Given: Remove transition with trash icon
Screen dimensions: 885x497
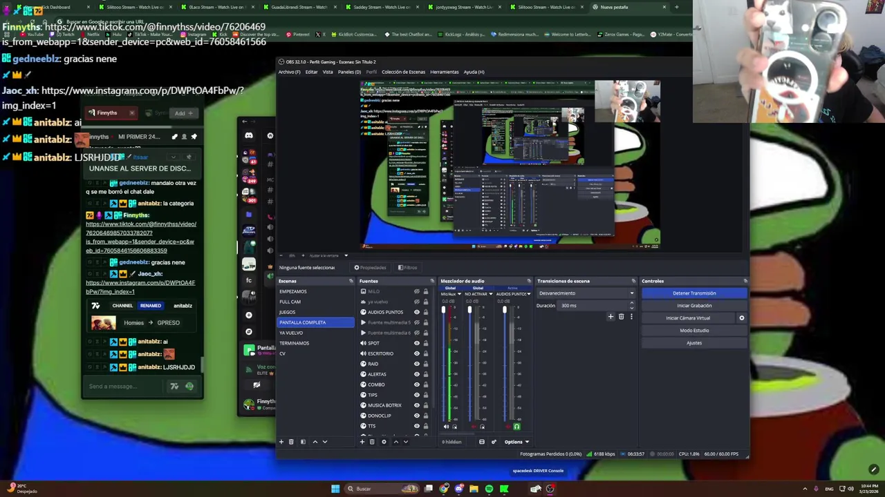Looking at the screenshot, I should pos(621,317).
